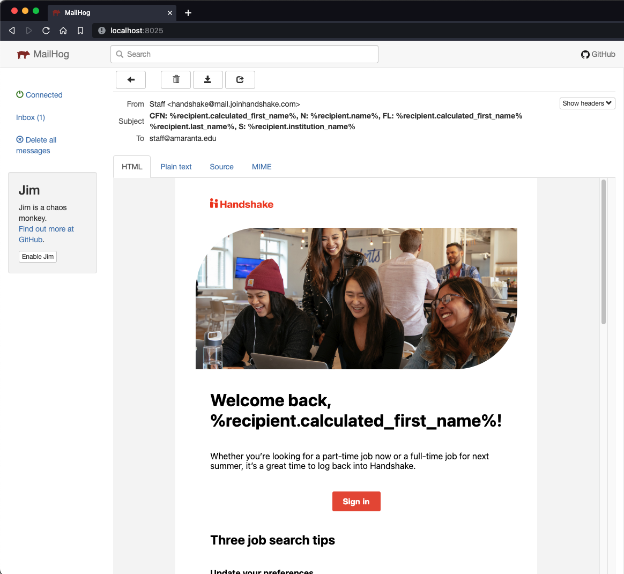Open a new browser tab

pos(188,13)
